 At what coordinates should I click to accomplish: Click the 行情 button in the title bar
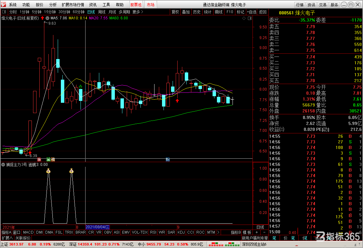(x=300, y=5)
